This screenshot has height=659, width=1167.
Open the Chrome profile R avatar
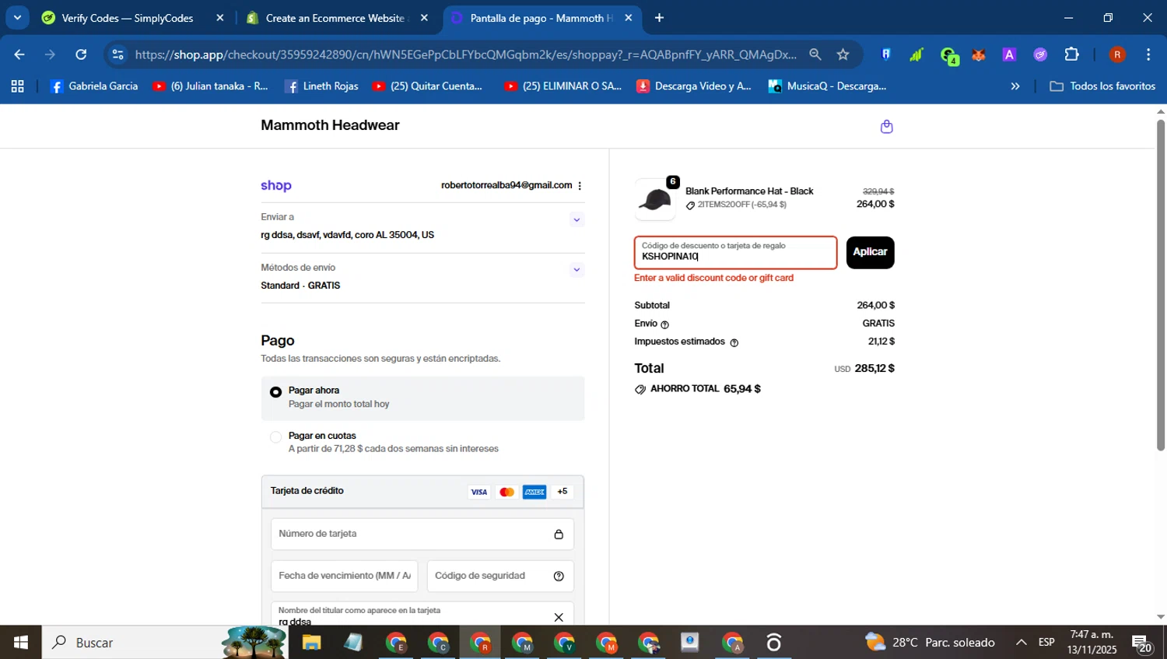[1117, 54]
